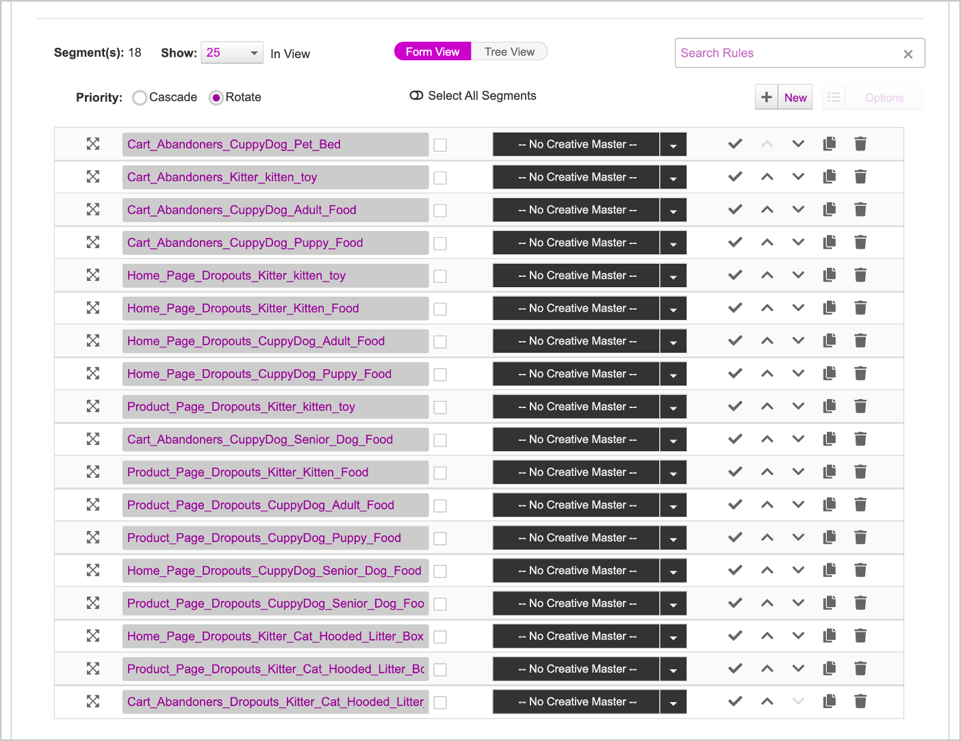Image resolution: width=961 pixels, height=741 pixels.
Task: Select the Rotate priority radio button
Action: coord(216,98)
